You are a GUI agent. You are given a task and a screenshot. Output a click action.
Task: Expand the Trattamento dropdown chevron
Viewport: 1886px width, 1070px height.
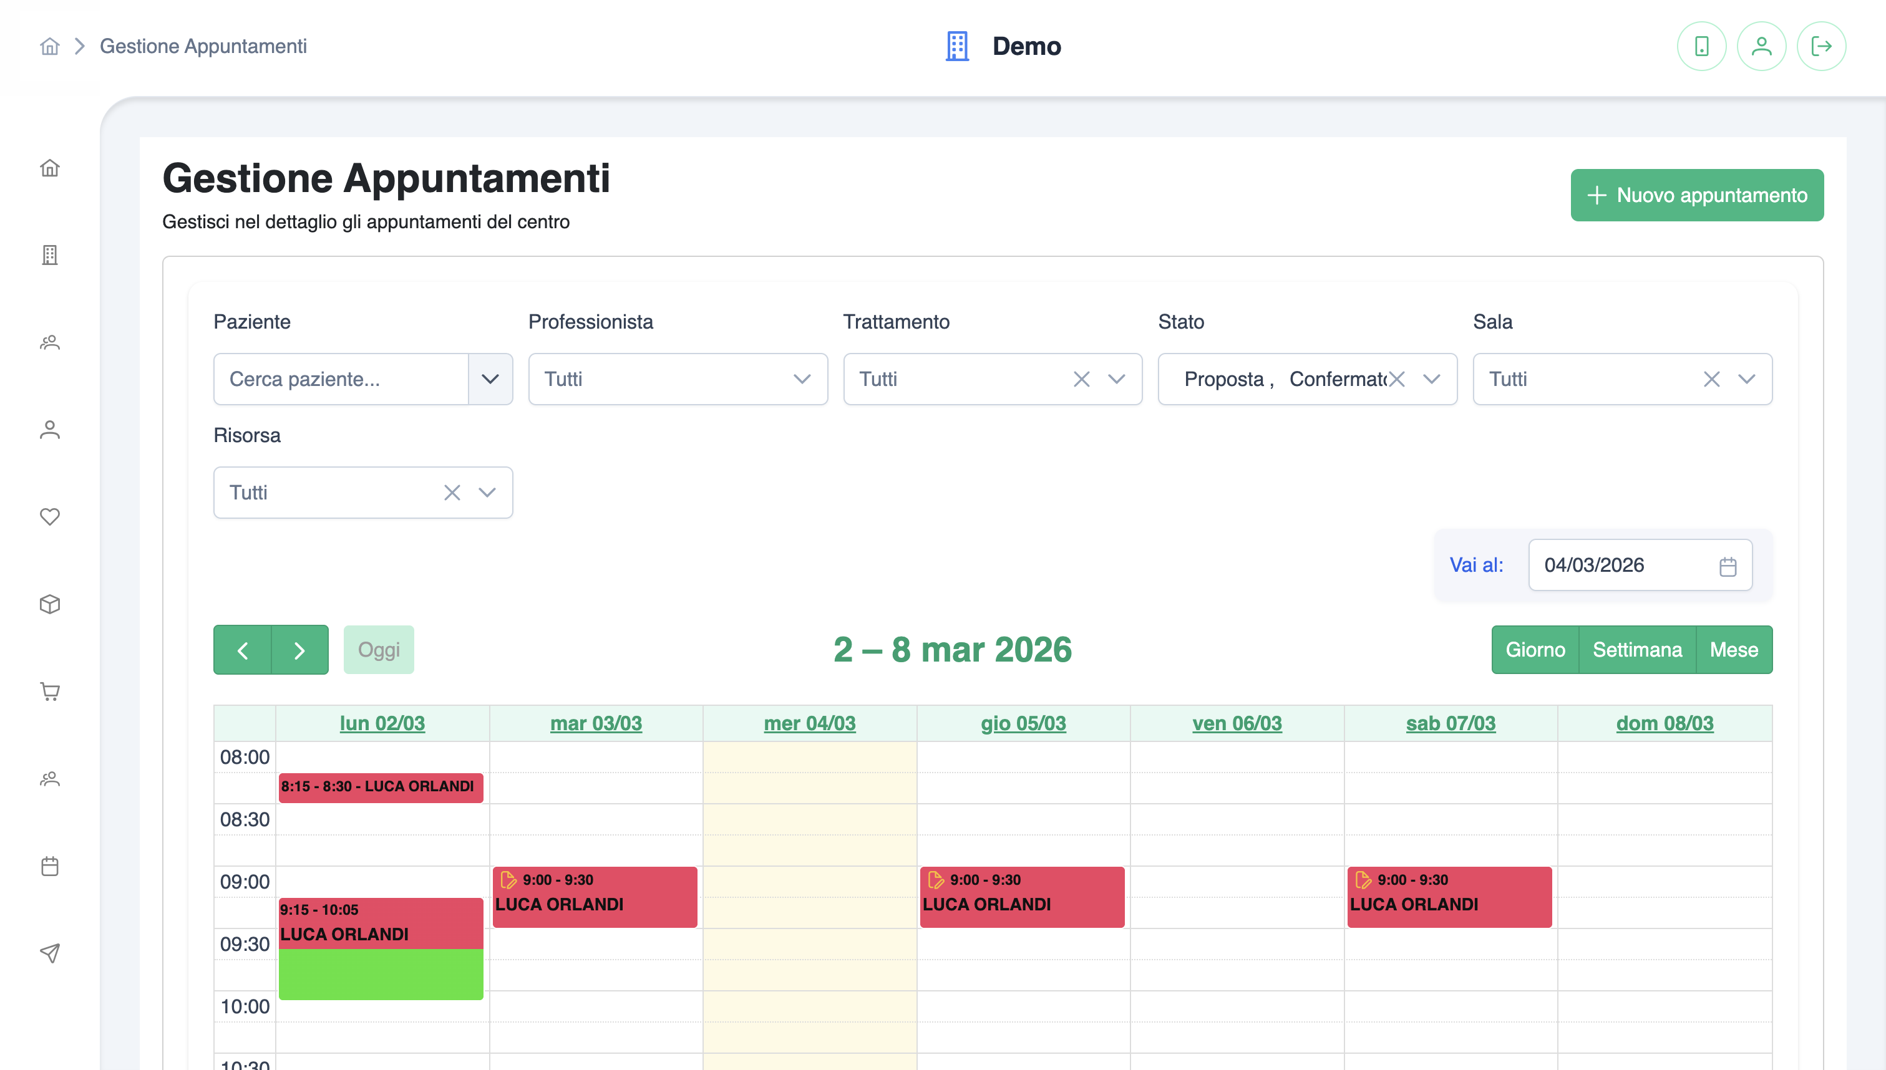click(1117, 379)
